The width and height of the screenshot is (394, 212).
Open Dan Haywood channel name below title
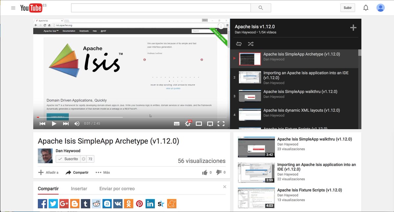coord(68,151)
